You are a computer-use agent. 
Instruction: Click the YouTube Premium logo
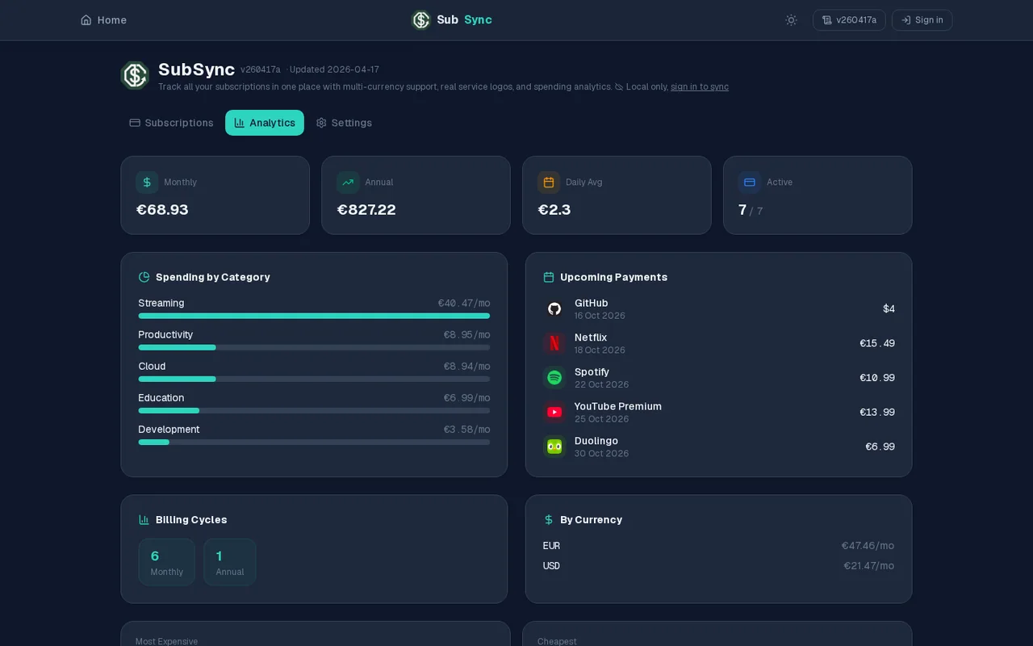554,412
